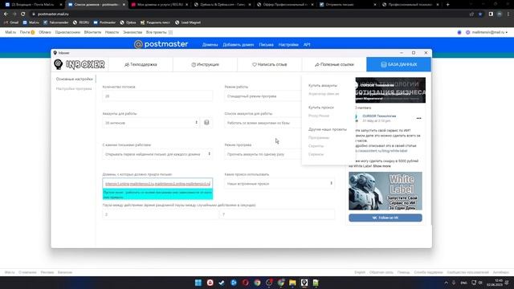Open the File Explorer icon in taskbar
514x289 pixels.
click(292, 283)
